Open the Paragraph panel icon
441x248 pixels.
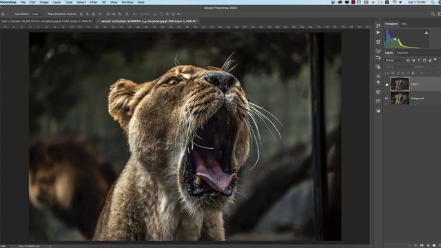[378, 83]
